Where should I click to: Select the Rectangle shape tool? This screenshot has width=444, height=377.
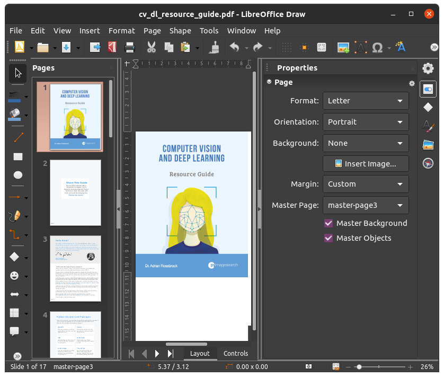(x=18, y=156)
